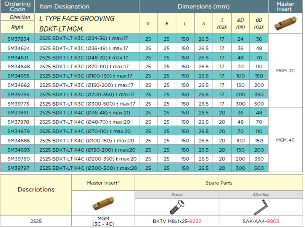Select ordering code SM34662
The width and height of the screenshot is (305, 228).
tap(19, 85)
